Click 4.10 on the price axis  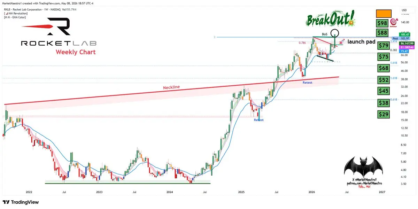point(403,177)
